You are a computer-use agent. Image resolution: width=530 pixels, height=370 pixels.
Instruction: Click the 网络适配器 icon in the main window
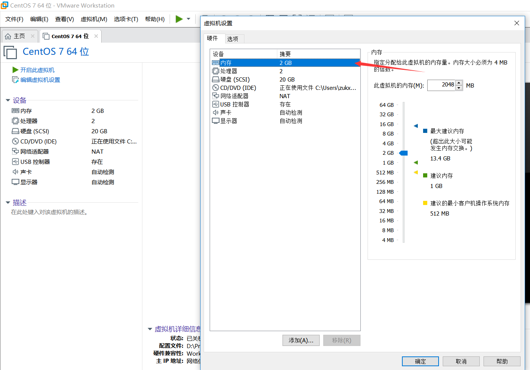tap(15, 151)
